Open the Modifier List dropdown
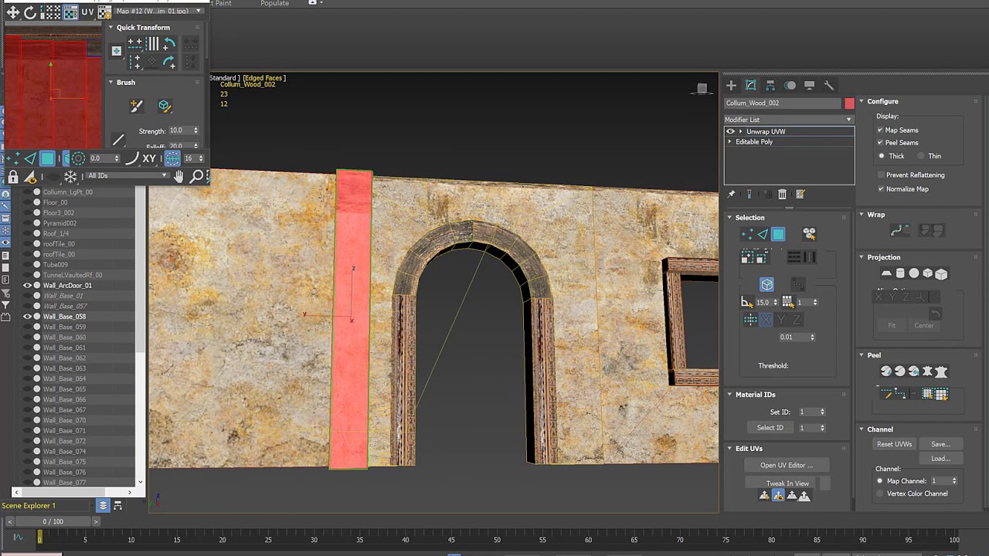 point(788,120)
